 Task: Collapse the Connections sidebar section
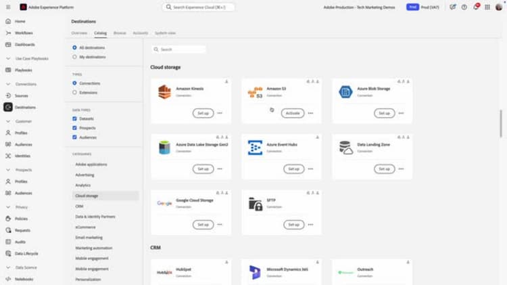[8, 84]
